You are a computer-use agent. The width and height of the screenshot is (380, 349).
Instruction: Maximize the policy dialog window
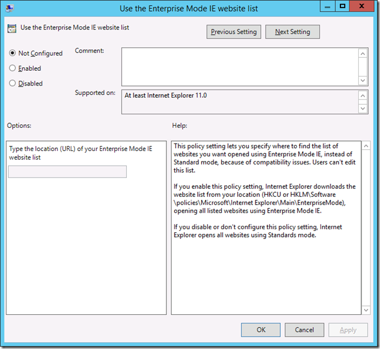(342, 6)
